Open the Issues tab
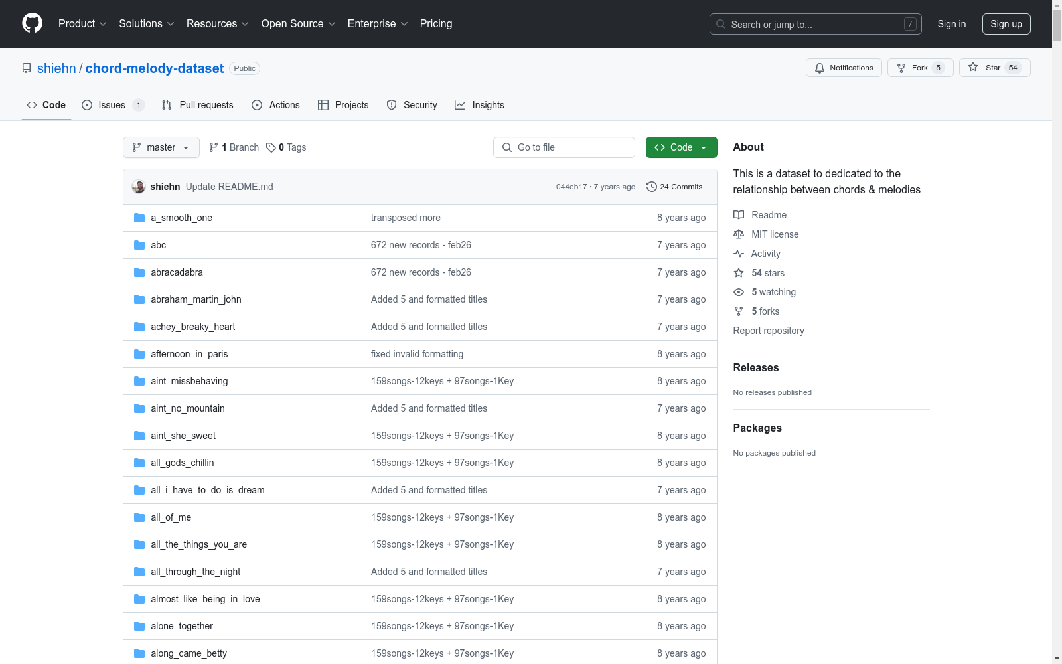 coord(113,105)
